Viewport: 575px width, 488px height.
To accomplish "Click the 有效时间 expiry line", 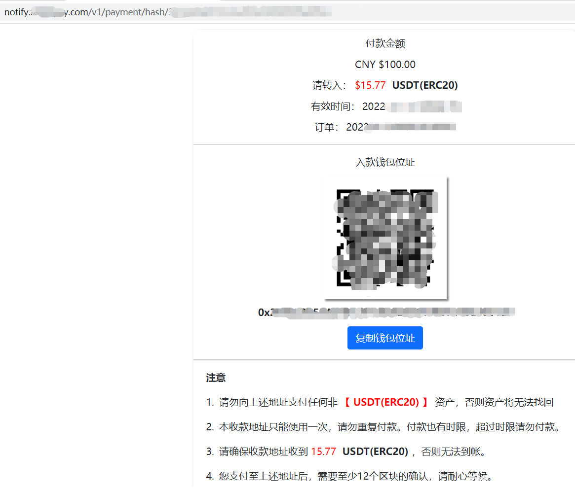I will pos(386,106).
